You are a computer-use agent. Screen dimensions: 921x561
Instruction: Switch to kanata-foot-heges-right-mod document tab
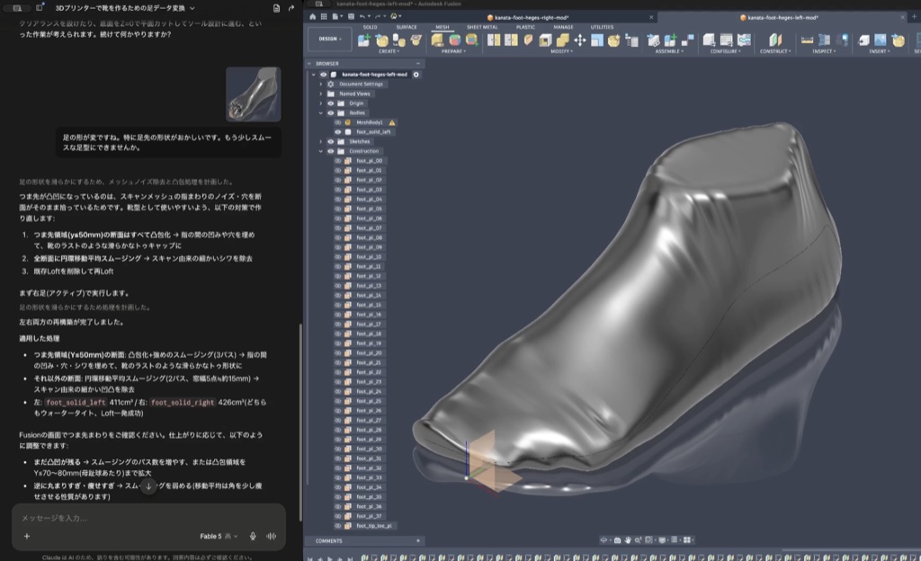pyautogui.click(x=532, y=18)
